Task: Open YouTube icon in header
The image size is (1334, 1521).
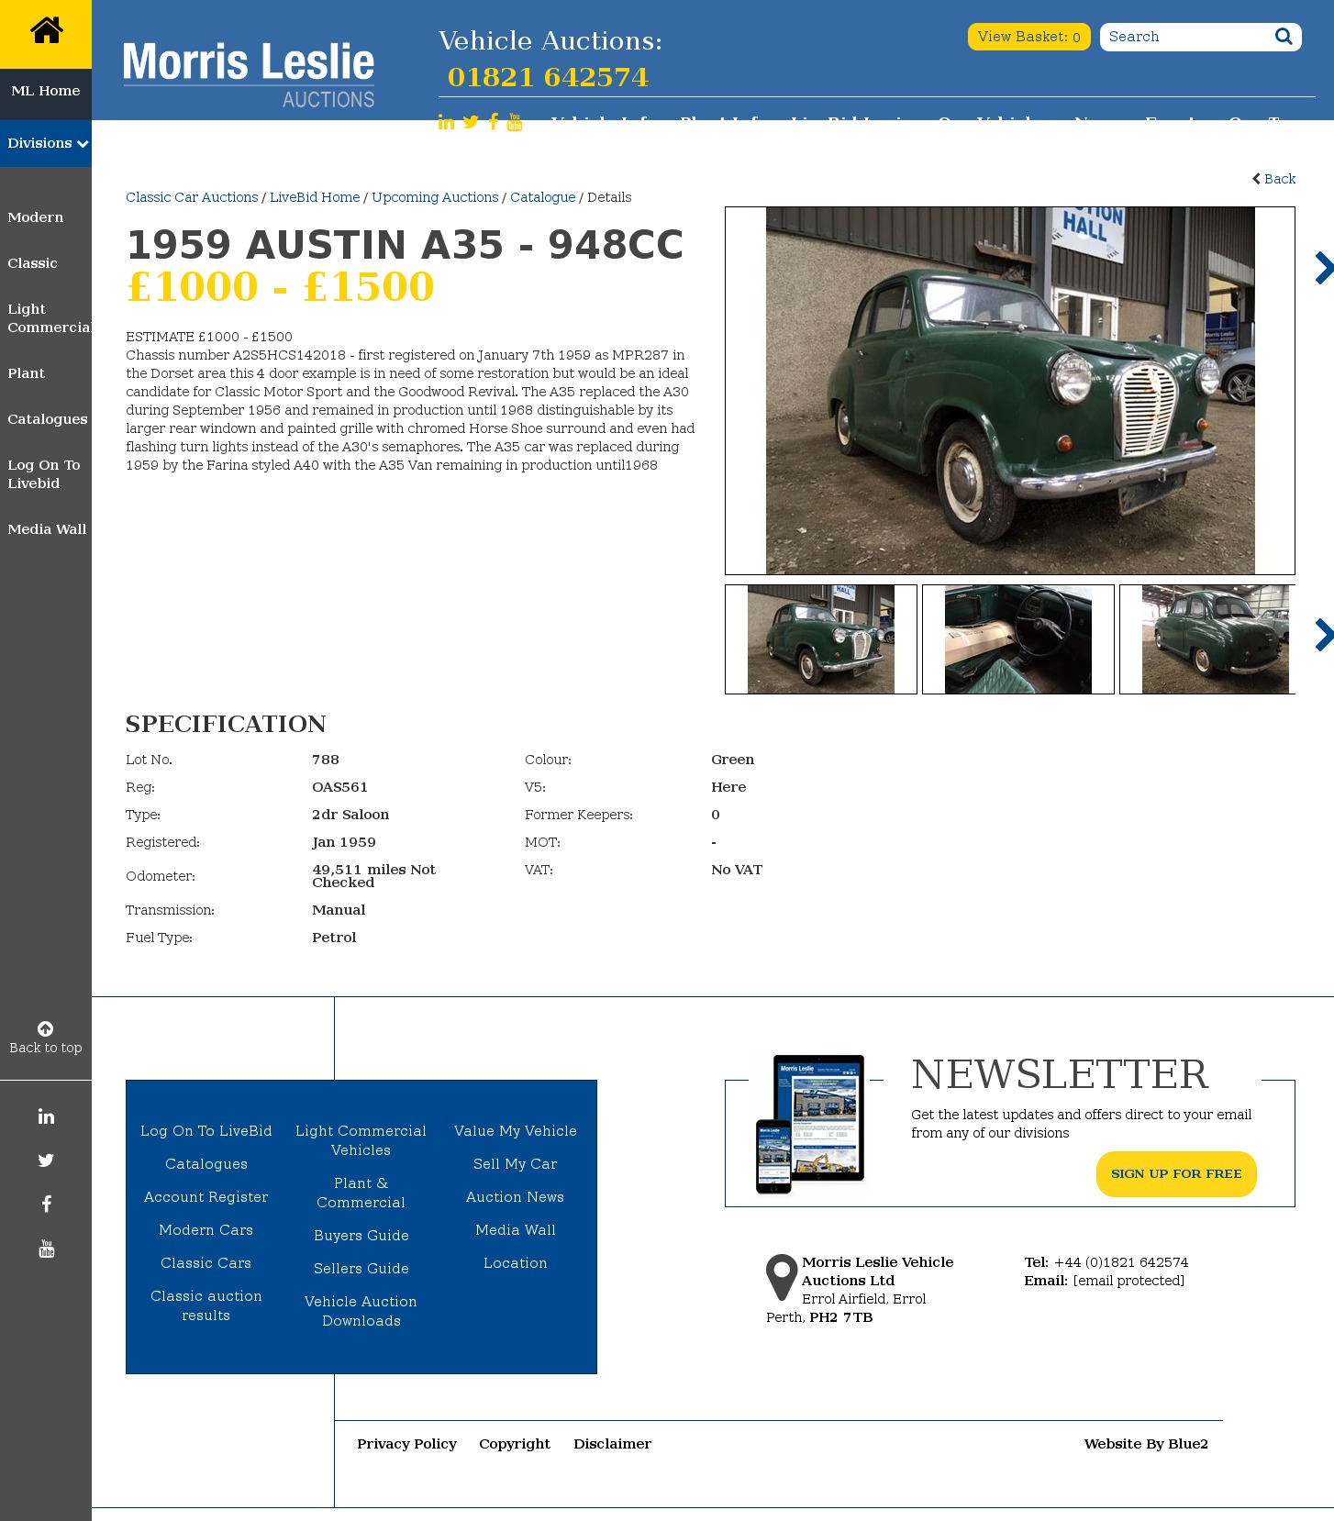Action: pos(515,122)
